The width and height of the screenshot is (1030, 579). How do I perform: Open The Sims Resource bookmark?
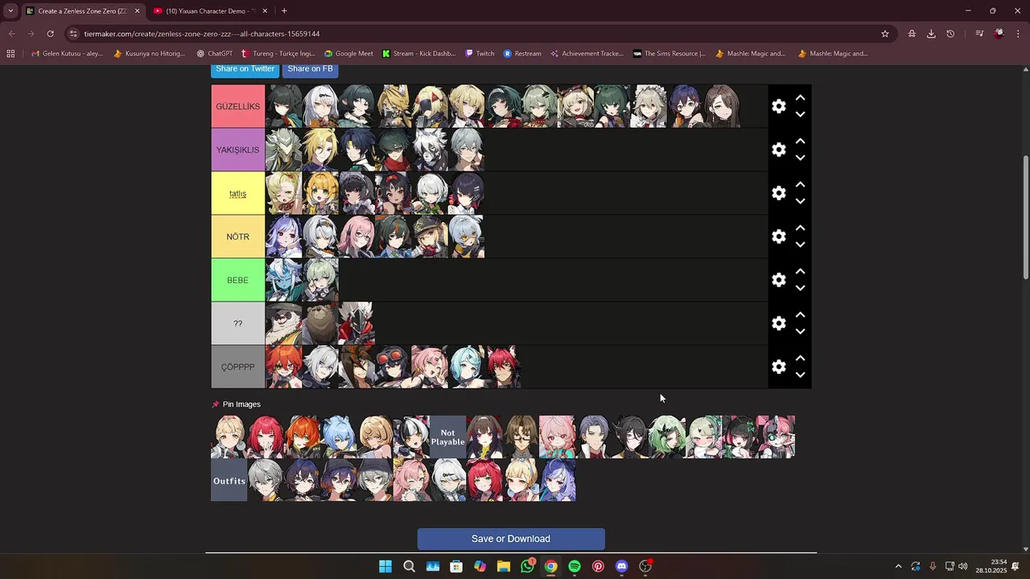point(669,54)
